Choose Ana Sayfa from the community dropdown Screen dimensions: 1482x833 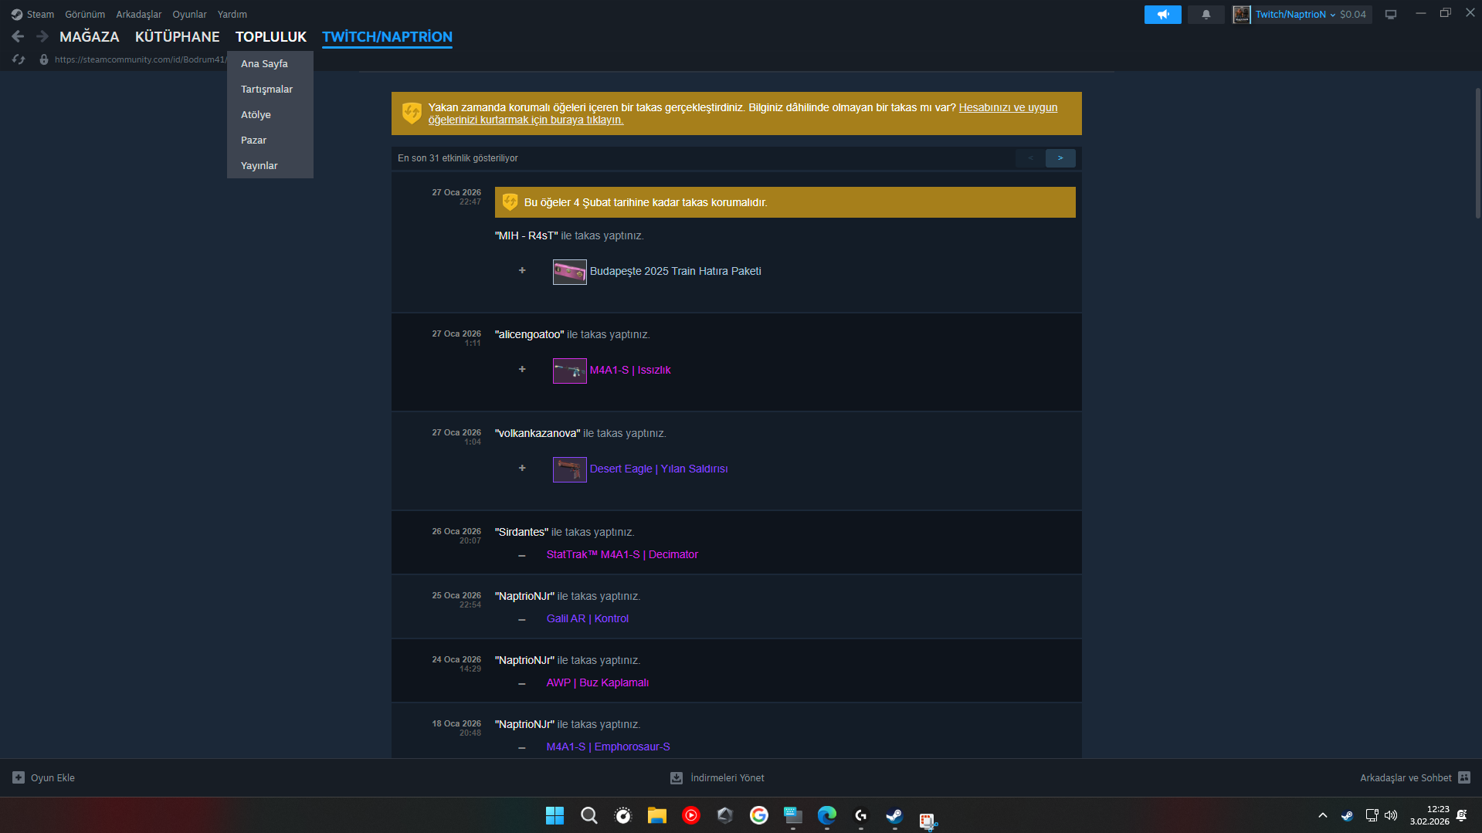270,63
